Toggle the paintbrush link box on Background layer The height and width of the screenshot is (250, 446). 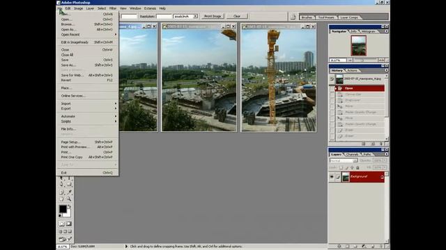(337, 177)
